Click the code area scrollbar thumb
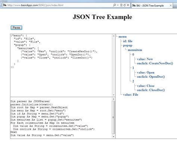 tap(114, 117)
